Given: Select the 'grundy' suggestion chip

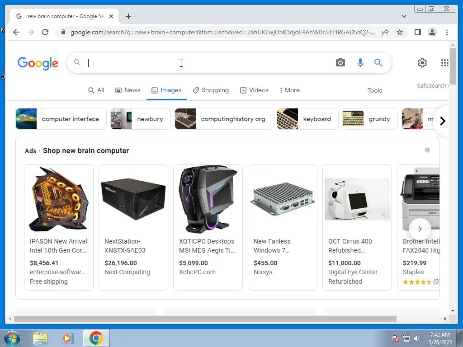Looking at the screenshot, I should tap(370, 119).
